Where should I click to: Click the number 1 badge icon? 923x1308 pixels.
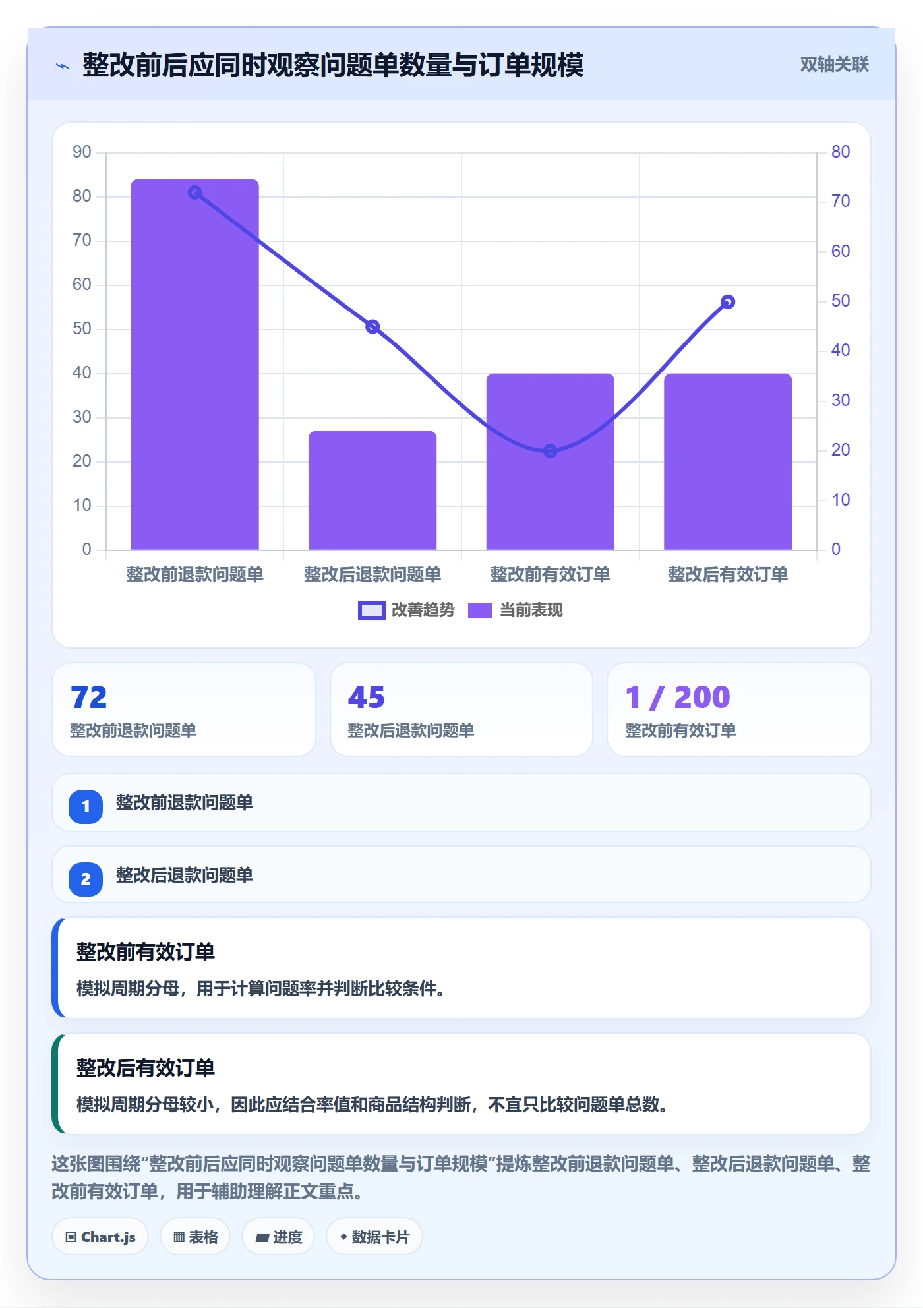[x=86, y=806]
